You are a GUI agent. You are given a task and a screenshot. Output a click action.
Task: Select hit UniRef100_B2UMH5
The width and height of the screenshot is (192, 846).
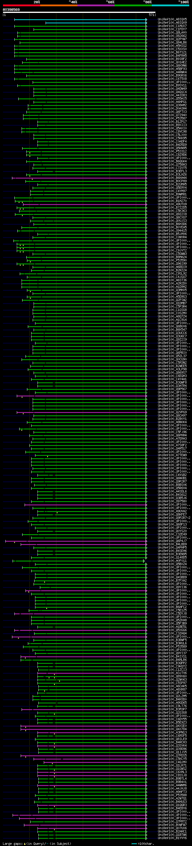[172, 185]
